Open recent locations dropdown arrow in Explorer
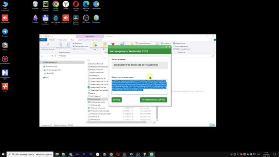The height and width of the screenshot is (157, 279). click(49, 56)
